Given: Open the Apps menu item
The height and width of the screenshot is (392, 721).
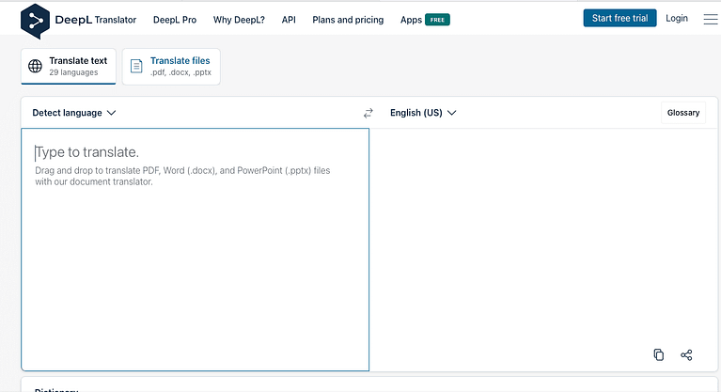Looking at the screenshot, I should 411,20.
